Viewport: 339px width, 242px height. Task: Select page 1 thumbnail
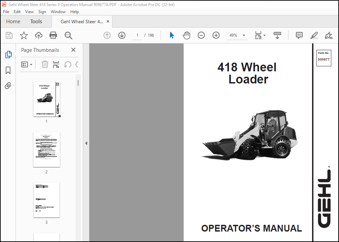pos(47,99)
